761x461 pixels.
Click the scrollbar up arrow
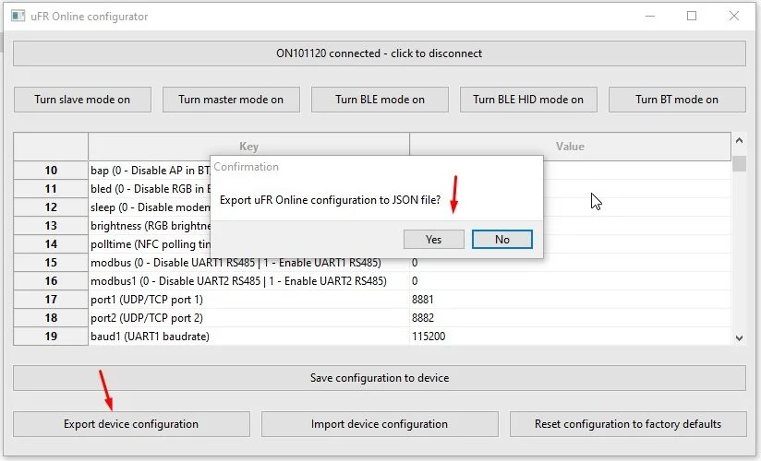pyautogui.click(x=739, y=140)
